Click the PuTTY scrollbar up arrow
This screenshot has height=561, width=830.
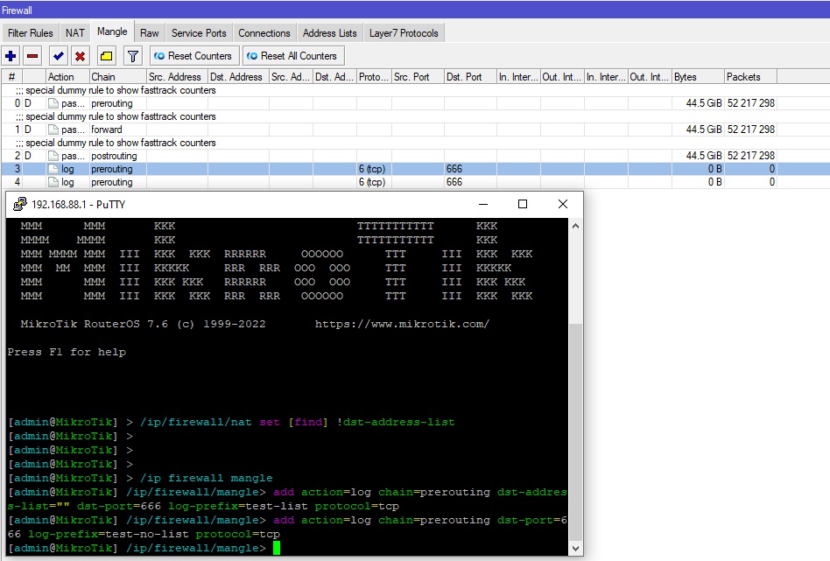(x=573, y=225)
